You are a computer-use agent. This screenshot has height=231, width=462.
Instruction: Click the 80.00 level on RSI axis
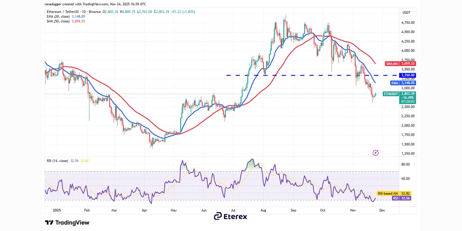tap(405, 164)
